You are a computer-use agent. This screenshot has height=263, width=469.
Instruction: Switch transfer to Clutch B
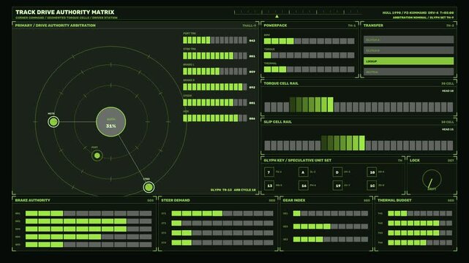tap(408, 50)
